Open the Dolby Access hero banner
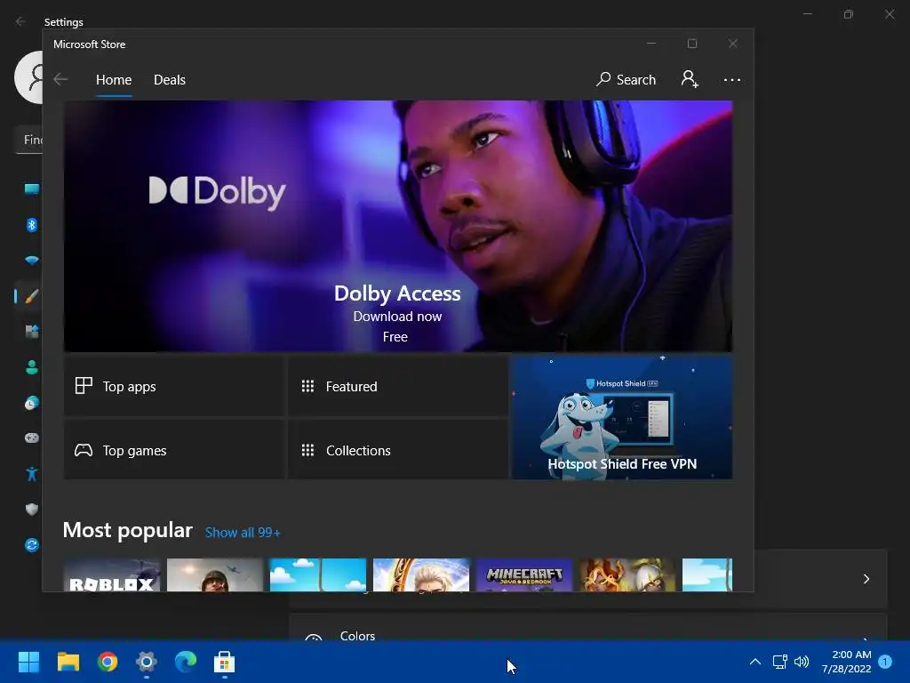Image resolution: width=910 pixels, height=683 pixels. coord(397,226)
